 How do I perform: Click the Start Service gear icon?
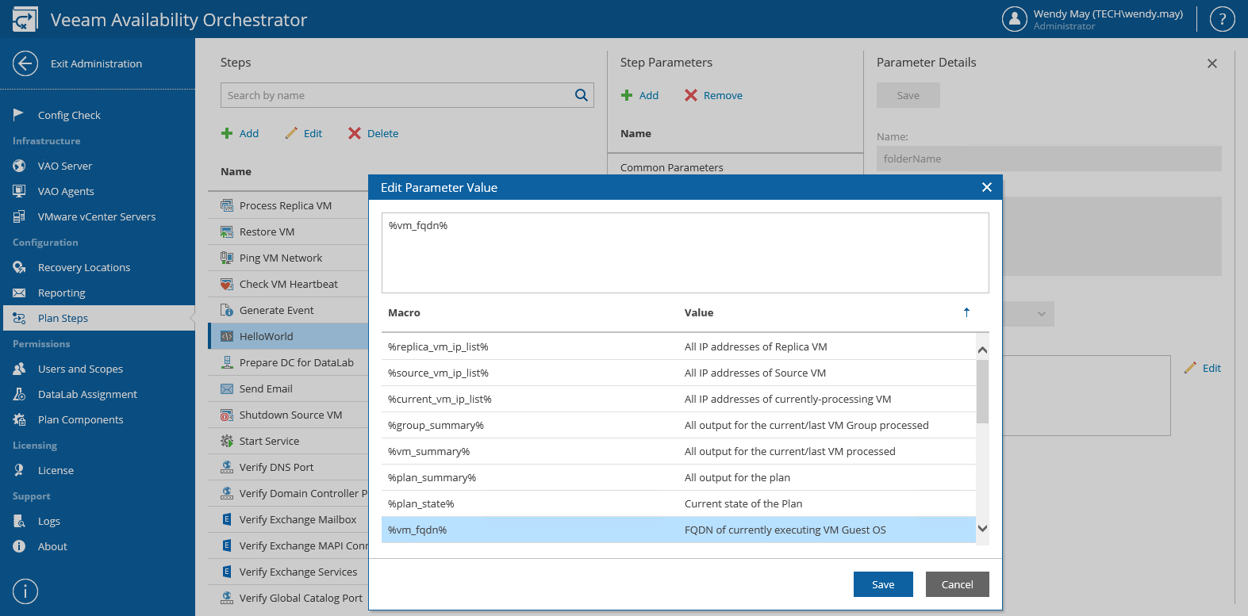click(x=227, y=441)
